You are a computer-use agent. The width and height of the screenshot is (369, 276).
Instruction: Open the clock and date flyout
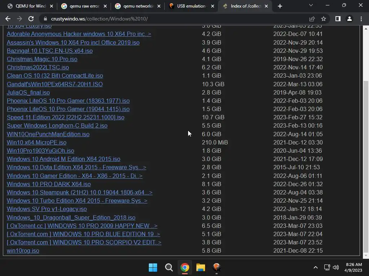[353, 267]
